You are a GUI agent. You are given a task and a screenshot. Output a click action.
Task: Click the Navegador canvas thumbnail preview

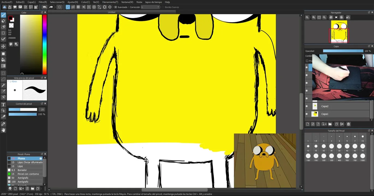coord(339,32)
